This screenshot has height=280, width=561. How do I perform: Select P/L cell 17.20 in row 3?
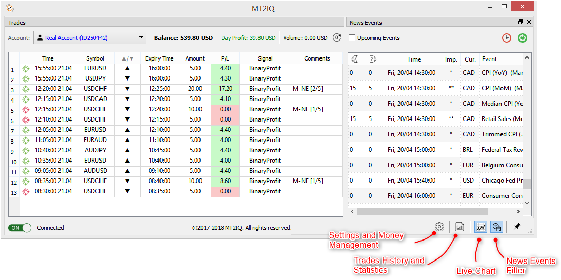(x=226, y=88)
